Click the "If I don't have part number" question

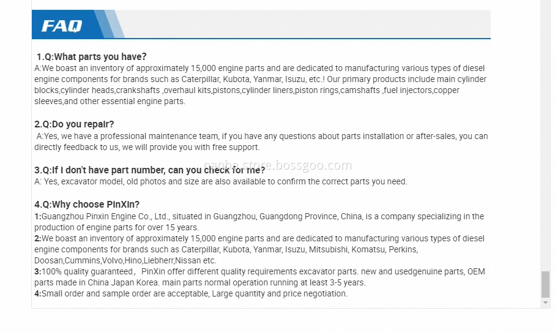click(x=150, y=170)
